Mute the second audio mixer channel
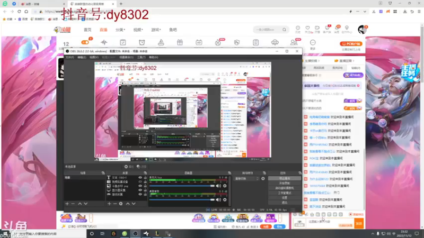Viewport: 424px width, 238px height. (x=218, y=200)
